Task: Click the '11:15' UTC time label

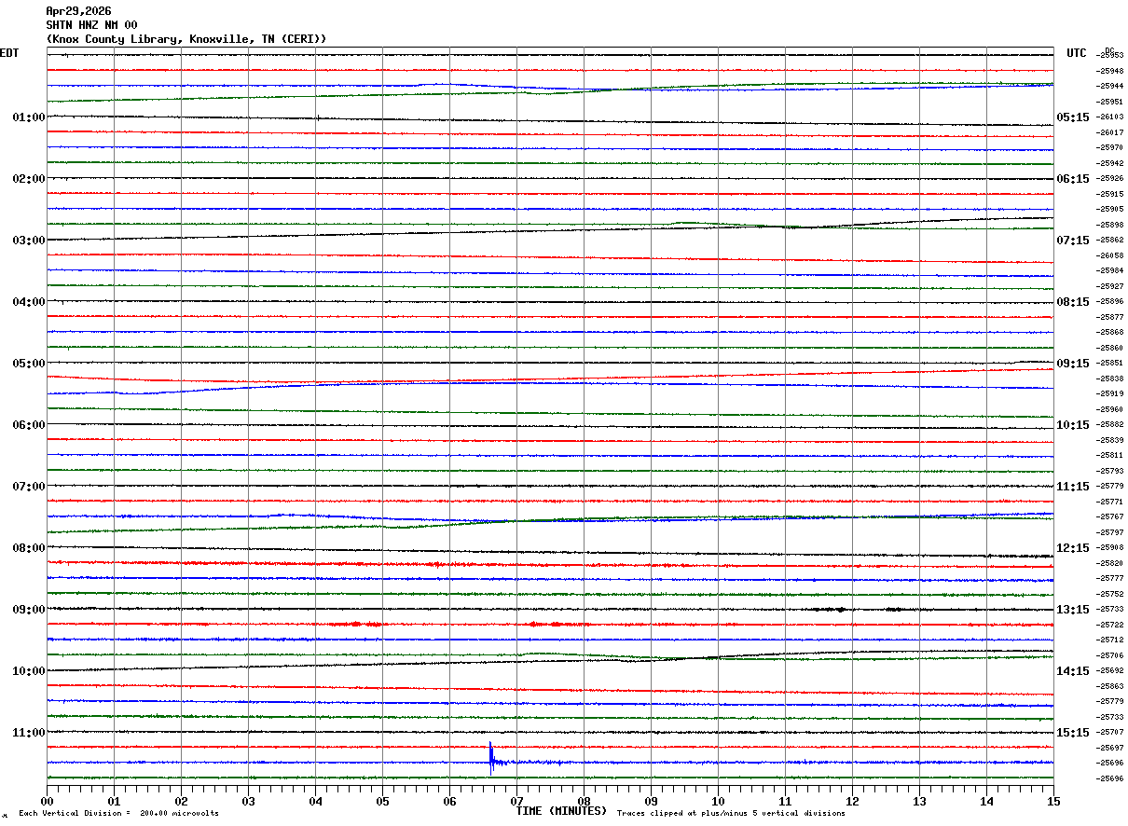Action: pyautogui.click(x=1073, y=487)
